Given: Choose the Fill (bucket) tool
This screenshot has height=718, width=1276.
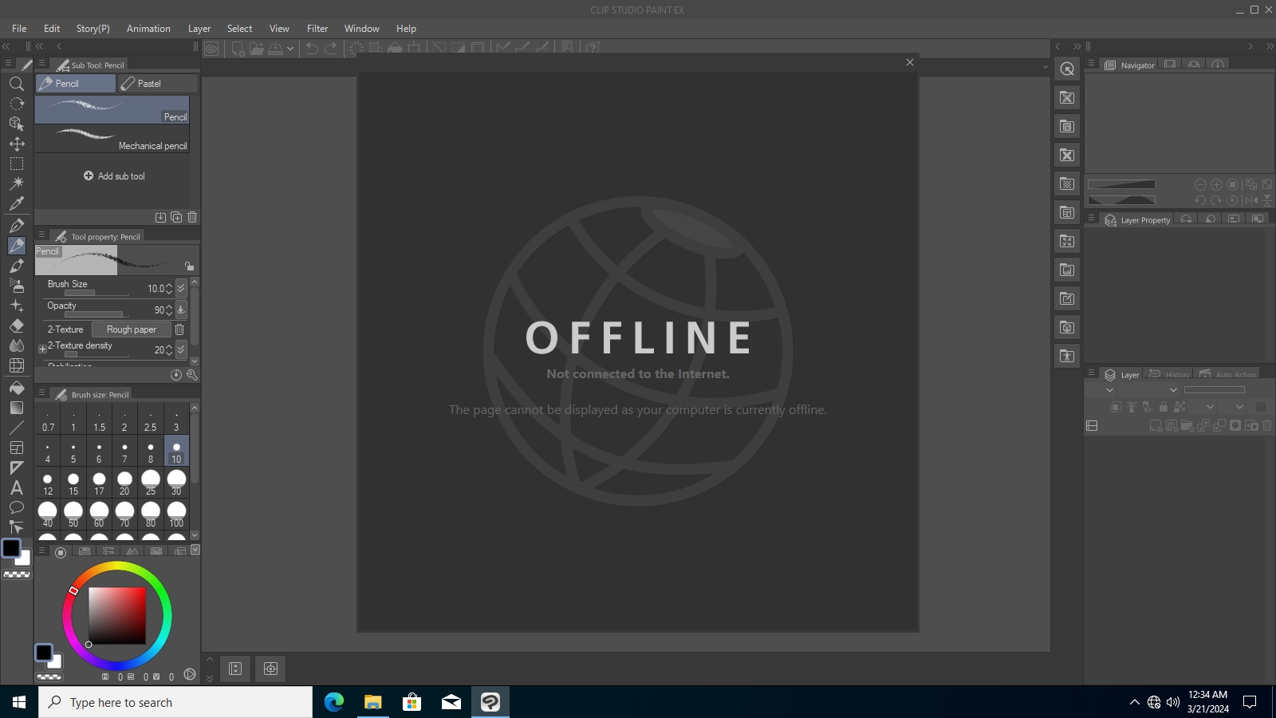Looking at the screenshot, I should coord(17,389).
